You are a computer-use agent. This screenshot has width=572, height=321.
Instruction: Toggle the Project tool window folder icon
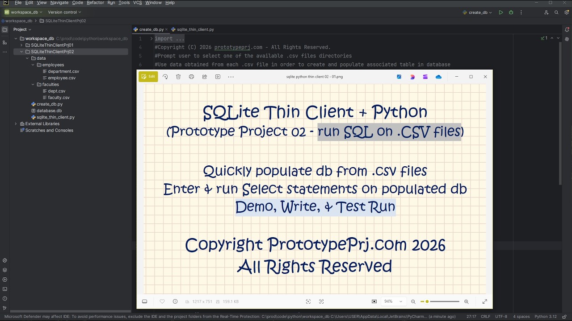(5, 30)
